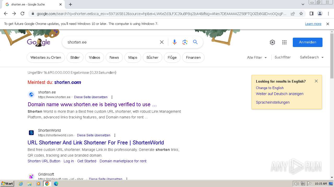The width and height of the screenshot is (334, 187).
Task: Open more options for ShortenWorld result
Action: (115, 135)
